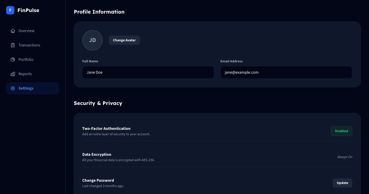
Task: Click the Always On encryption status
Action: [345, 157]
